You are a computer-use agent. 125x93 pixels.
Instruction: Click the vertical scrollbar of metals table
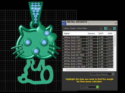coord(115,40)
